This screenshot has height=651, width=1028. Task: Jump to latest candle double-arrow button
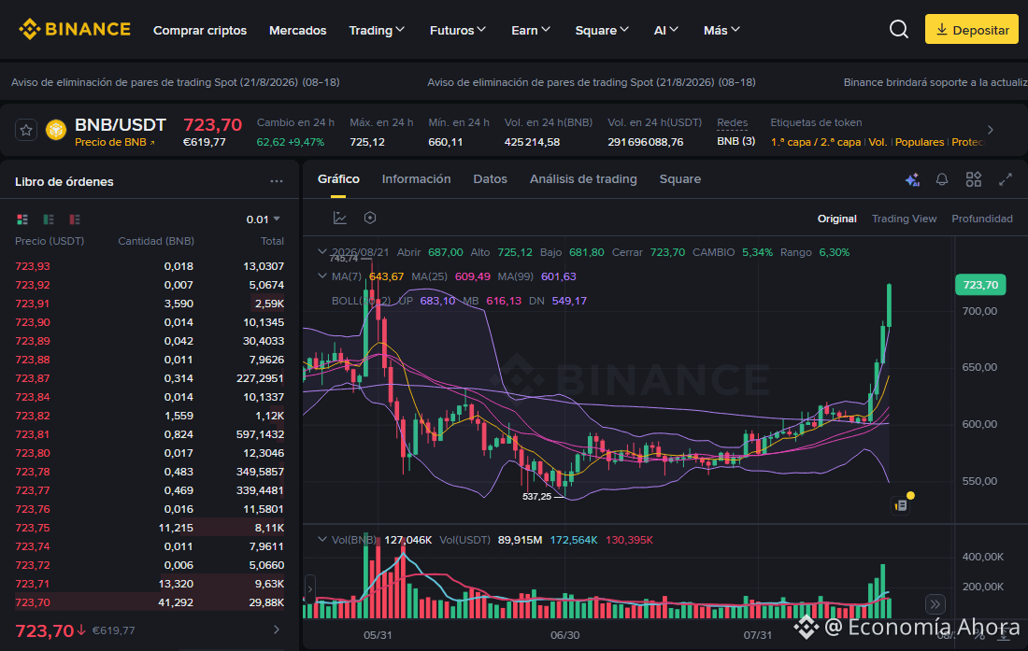935,604
